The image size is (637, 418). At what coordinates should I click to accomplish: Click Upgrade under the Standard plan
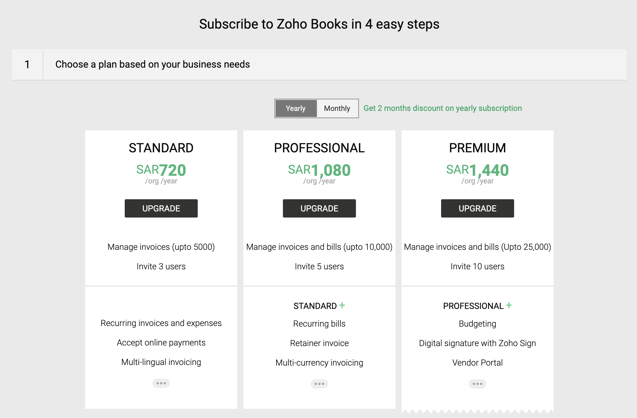click(161, 208)
